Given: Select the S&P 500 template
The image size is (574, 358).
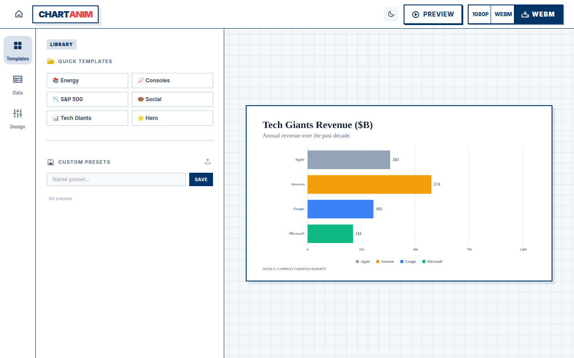Looking at the screenshot, I should pos(87,99).
